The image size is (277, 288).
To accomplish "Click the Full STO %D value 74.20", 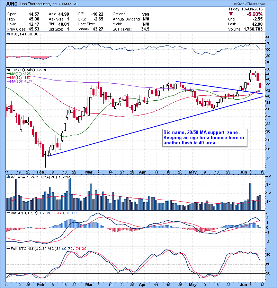I will point(81,248).
